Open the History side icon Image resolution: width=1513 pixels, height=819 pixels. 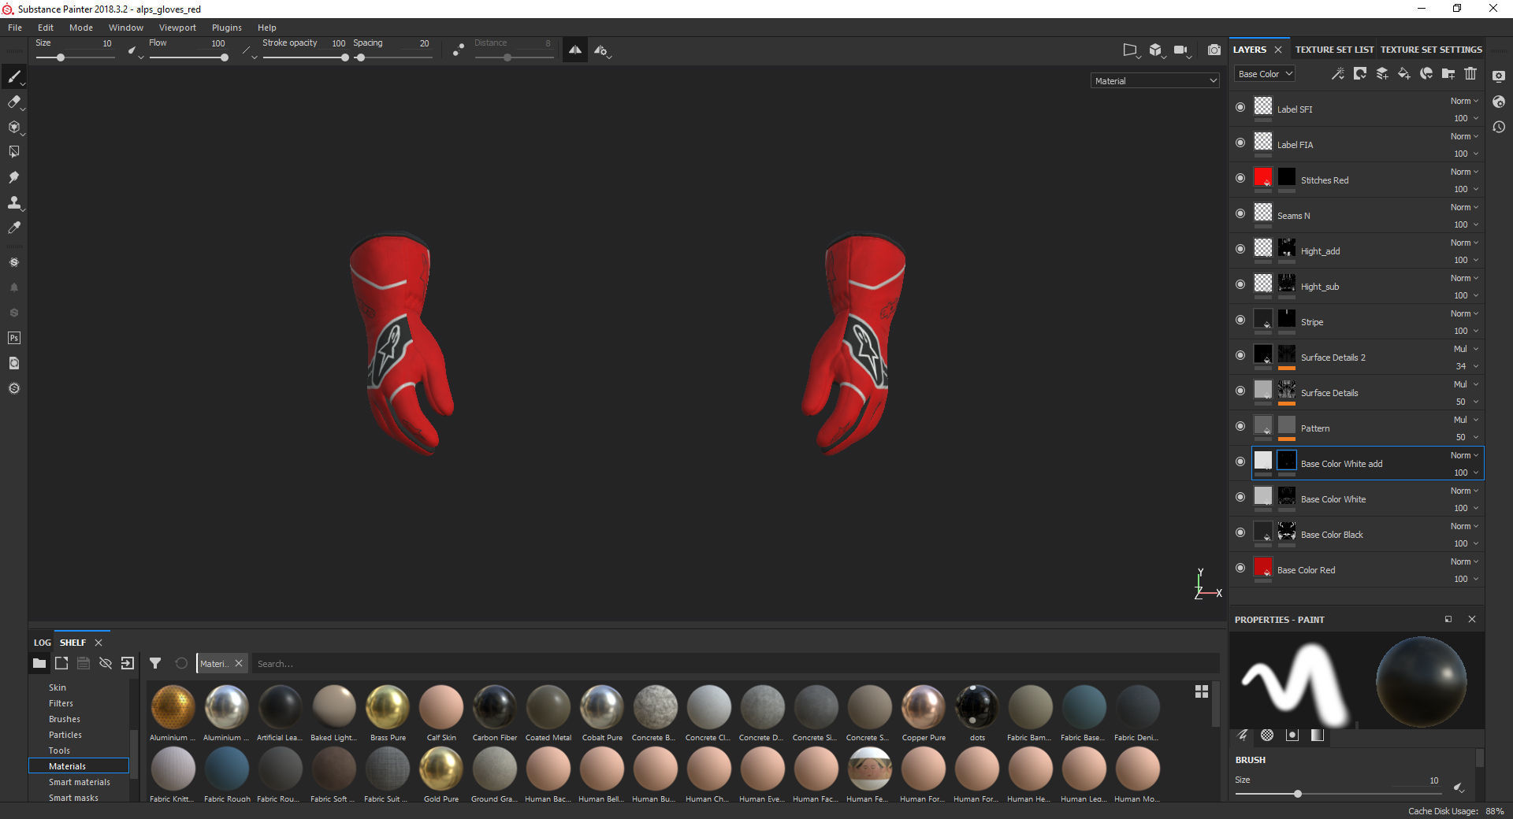click(x=1499, y=127)
